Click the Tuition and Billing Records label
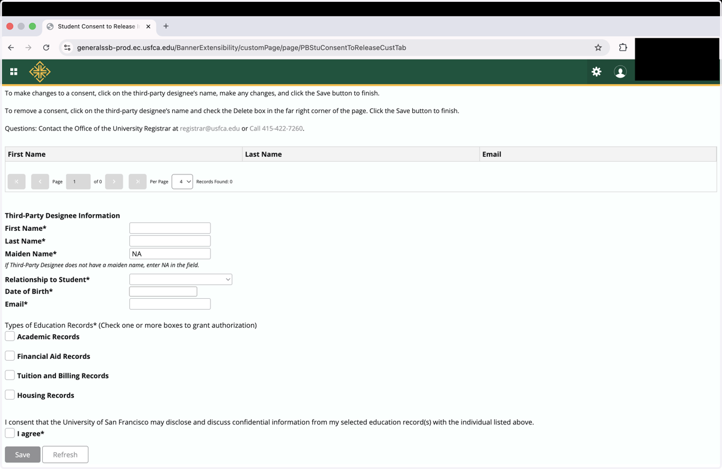The image size is (722, 469). click(63, 375)
